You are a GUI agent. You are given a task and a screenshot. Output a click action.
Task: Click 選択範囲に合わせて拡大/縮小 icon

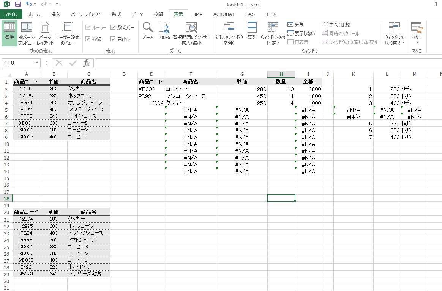(x=191, y=33)
